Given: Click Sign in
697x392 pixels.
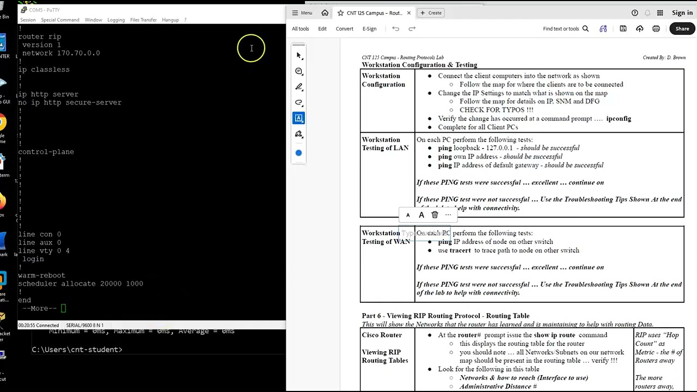Looking at the screenshot, I should point(682,13).
